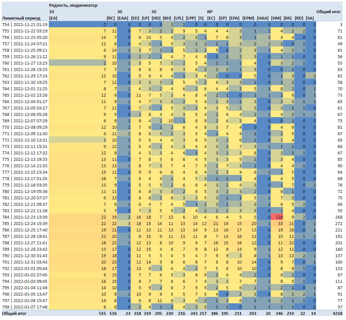Select row label '764 | 2021-12-01 21:25'
The width and height of the screenshot is (346, 320).
coord(25,89)
